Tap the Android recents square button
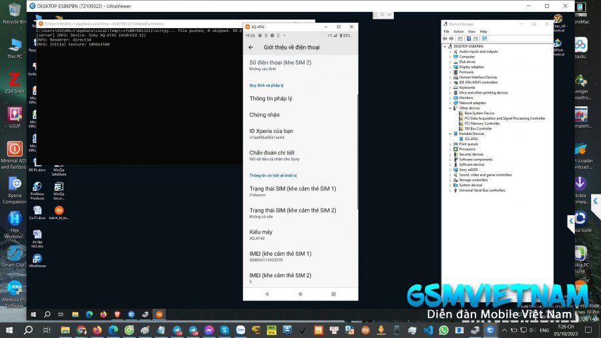This screenshot has height=338, width=601. (333, 294)
